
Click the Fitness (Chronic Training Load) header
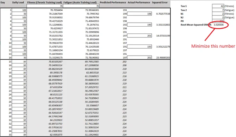[x=44, y=2]
